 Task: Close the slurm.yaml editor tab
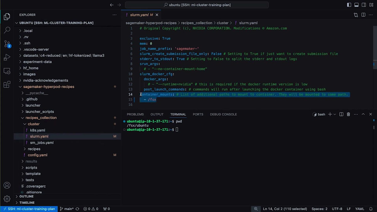coord(157,15)
